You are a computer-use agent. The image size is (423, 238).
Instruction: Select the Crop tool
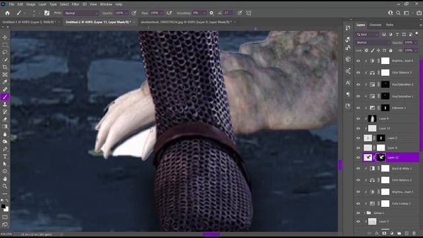coord(5,67)
